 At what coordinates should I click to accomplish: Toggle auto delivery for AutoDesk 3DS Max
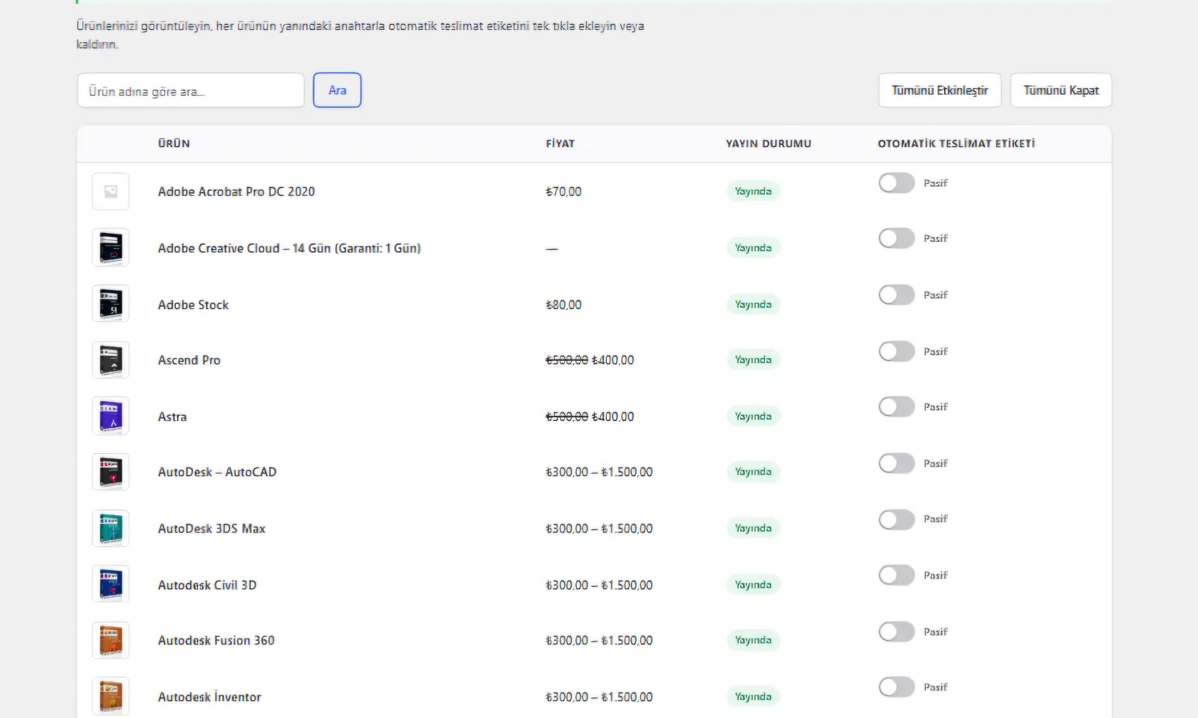[x=897, y=519]
